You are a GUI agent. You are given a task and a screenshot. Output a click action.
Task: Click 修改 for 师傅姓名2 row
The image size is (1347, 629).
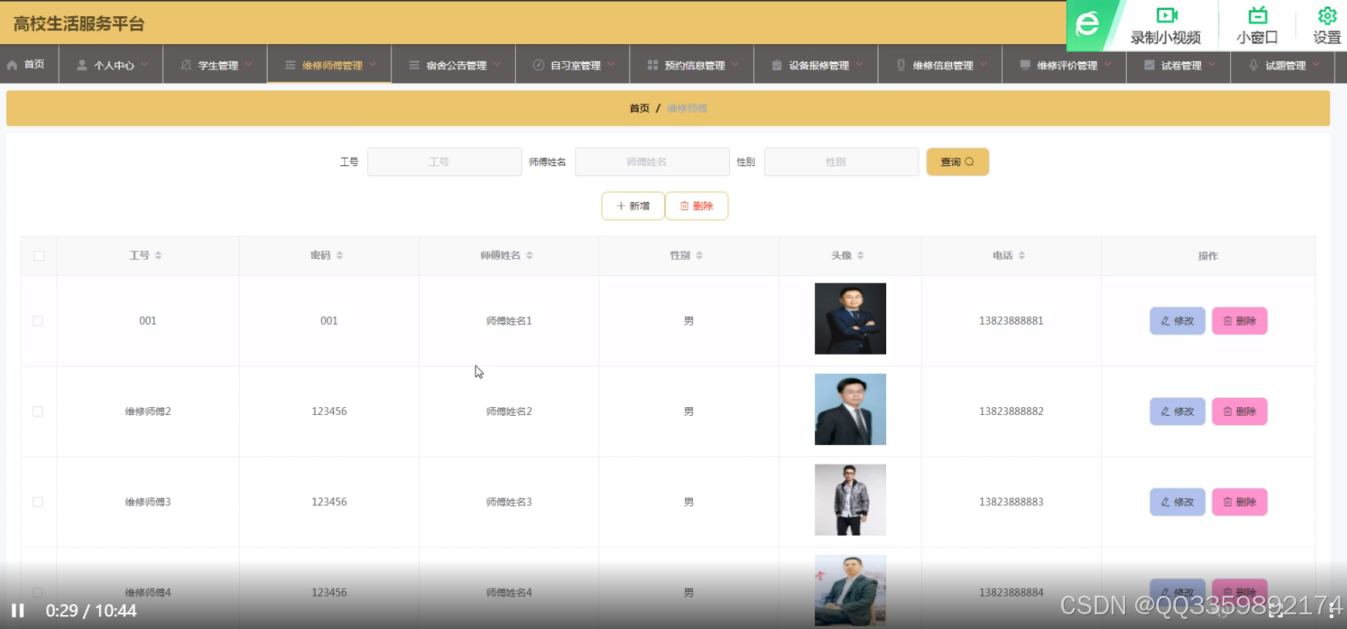pyautogui.click(x=1177, y=411)
